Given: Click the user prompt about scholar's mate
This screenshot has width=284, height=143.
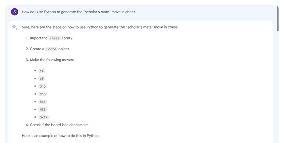Looking at the screenshot, I should [x=79, y=12].
